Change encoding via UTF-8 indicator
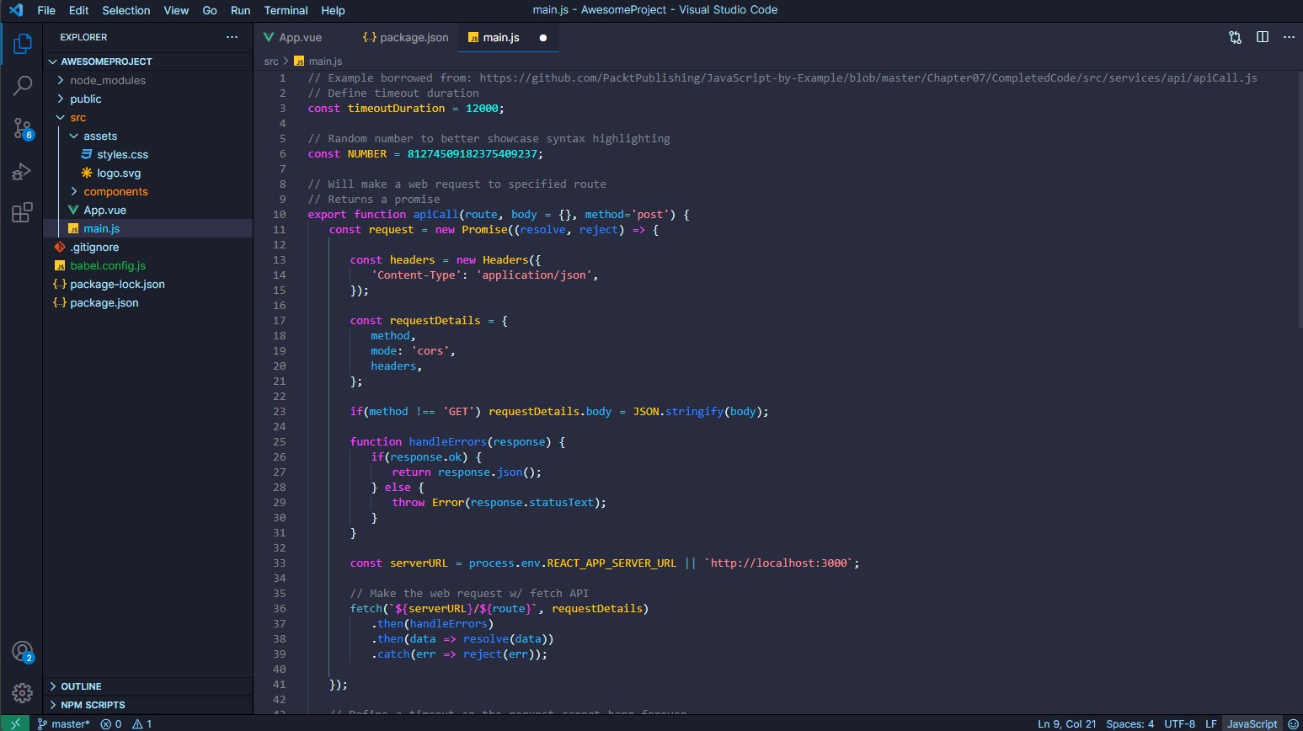This screenshot has height=731, width=1303. [1179, 723]
